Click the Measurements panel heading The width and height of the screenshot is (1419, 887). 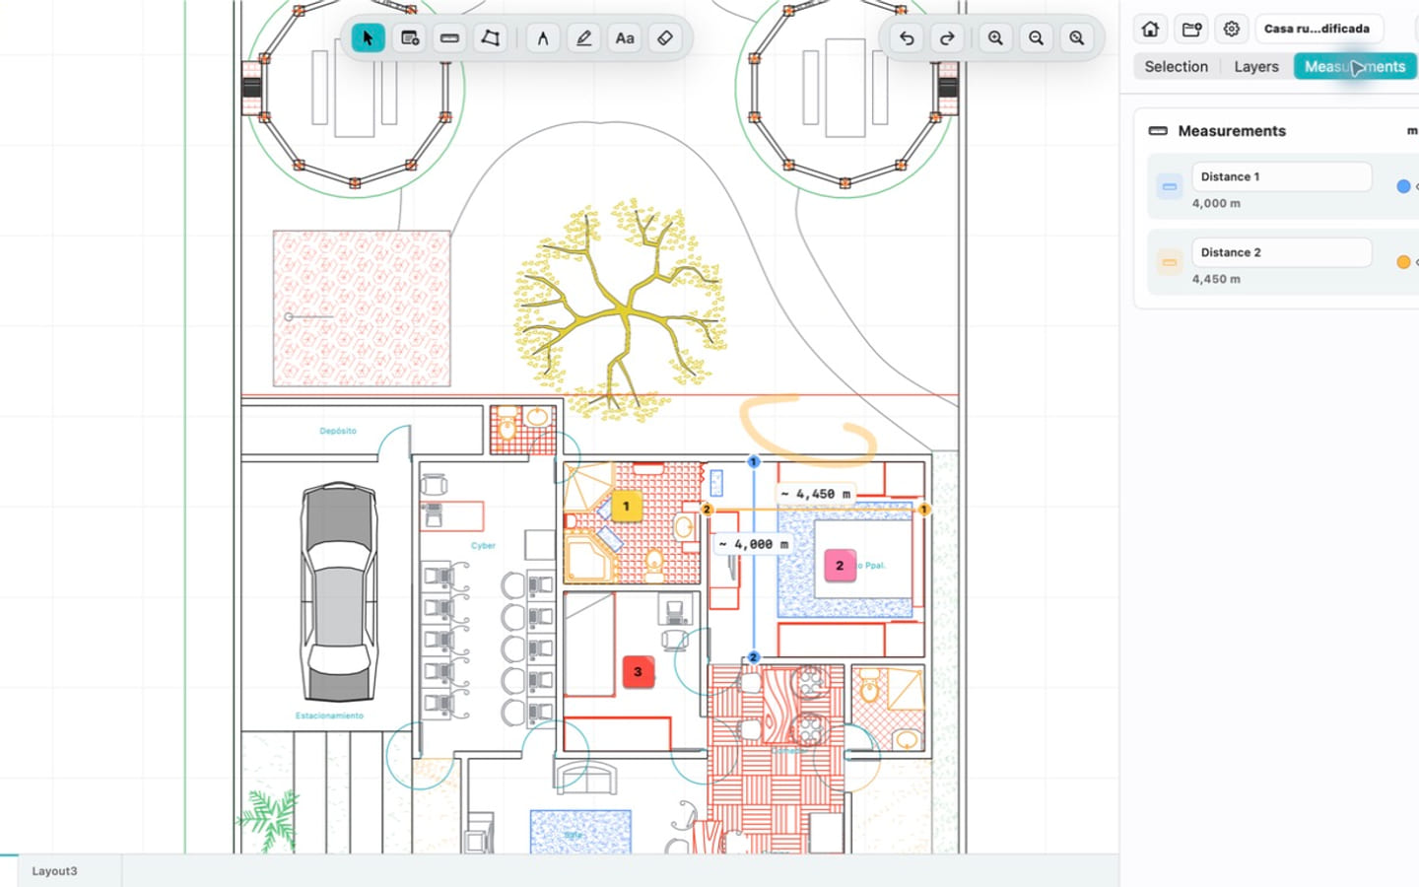(x=1232, y=131)
